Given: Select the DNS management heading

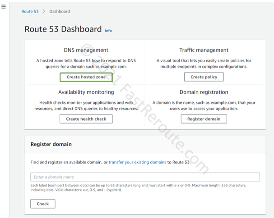Looking at the screenshot, I should (x=86, y=50).
